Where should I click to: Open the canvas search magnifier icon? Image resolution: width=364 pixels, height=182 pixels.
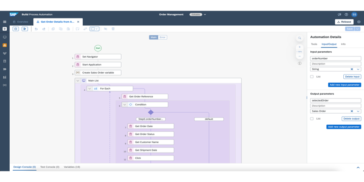[299, 38]
